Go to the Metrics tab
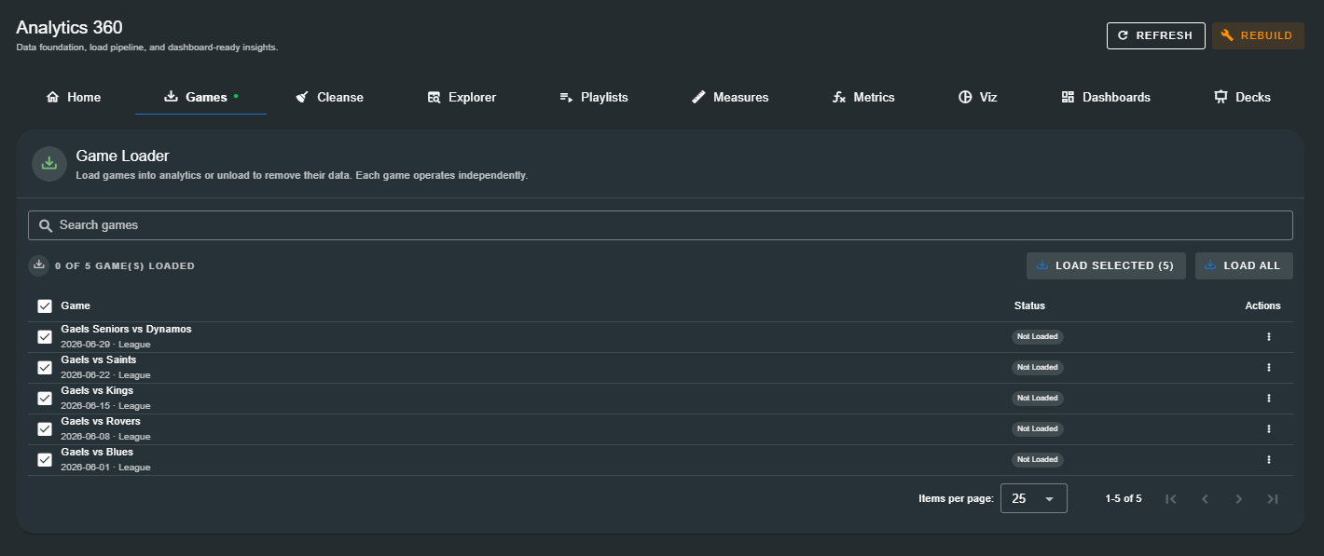 coord(863,97)
